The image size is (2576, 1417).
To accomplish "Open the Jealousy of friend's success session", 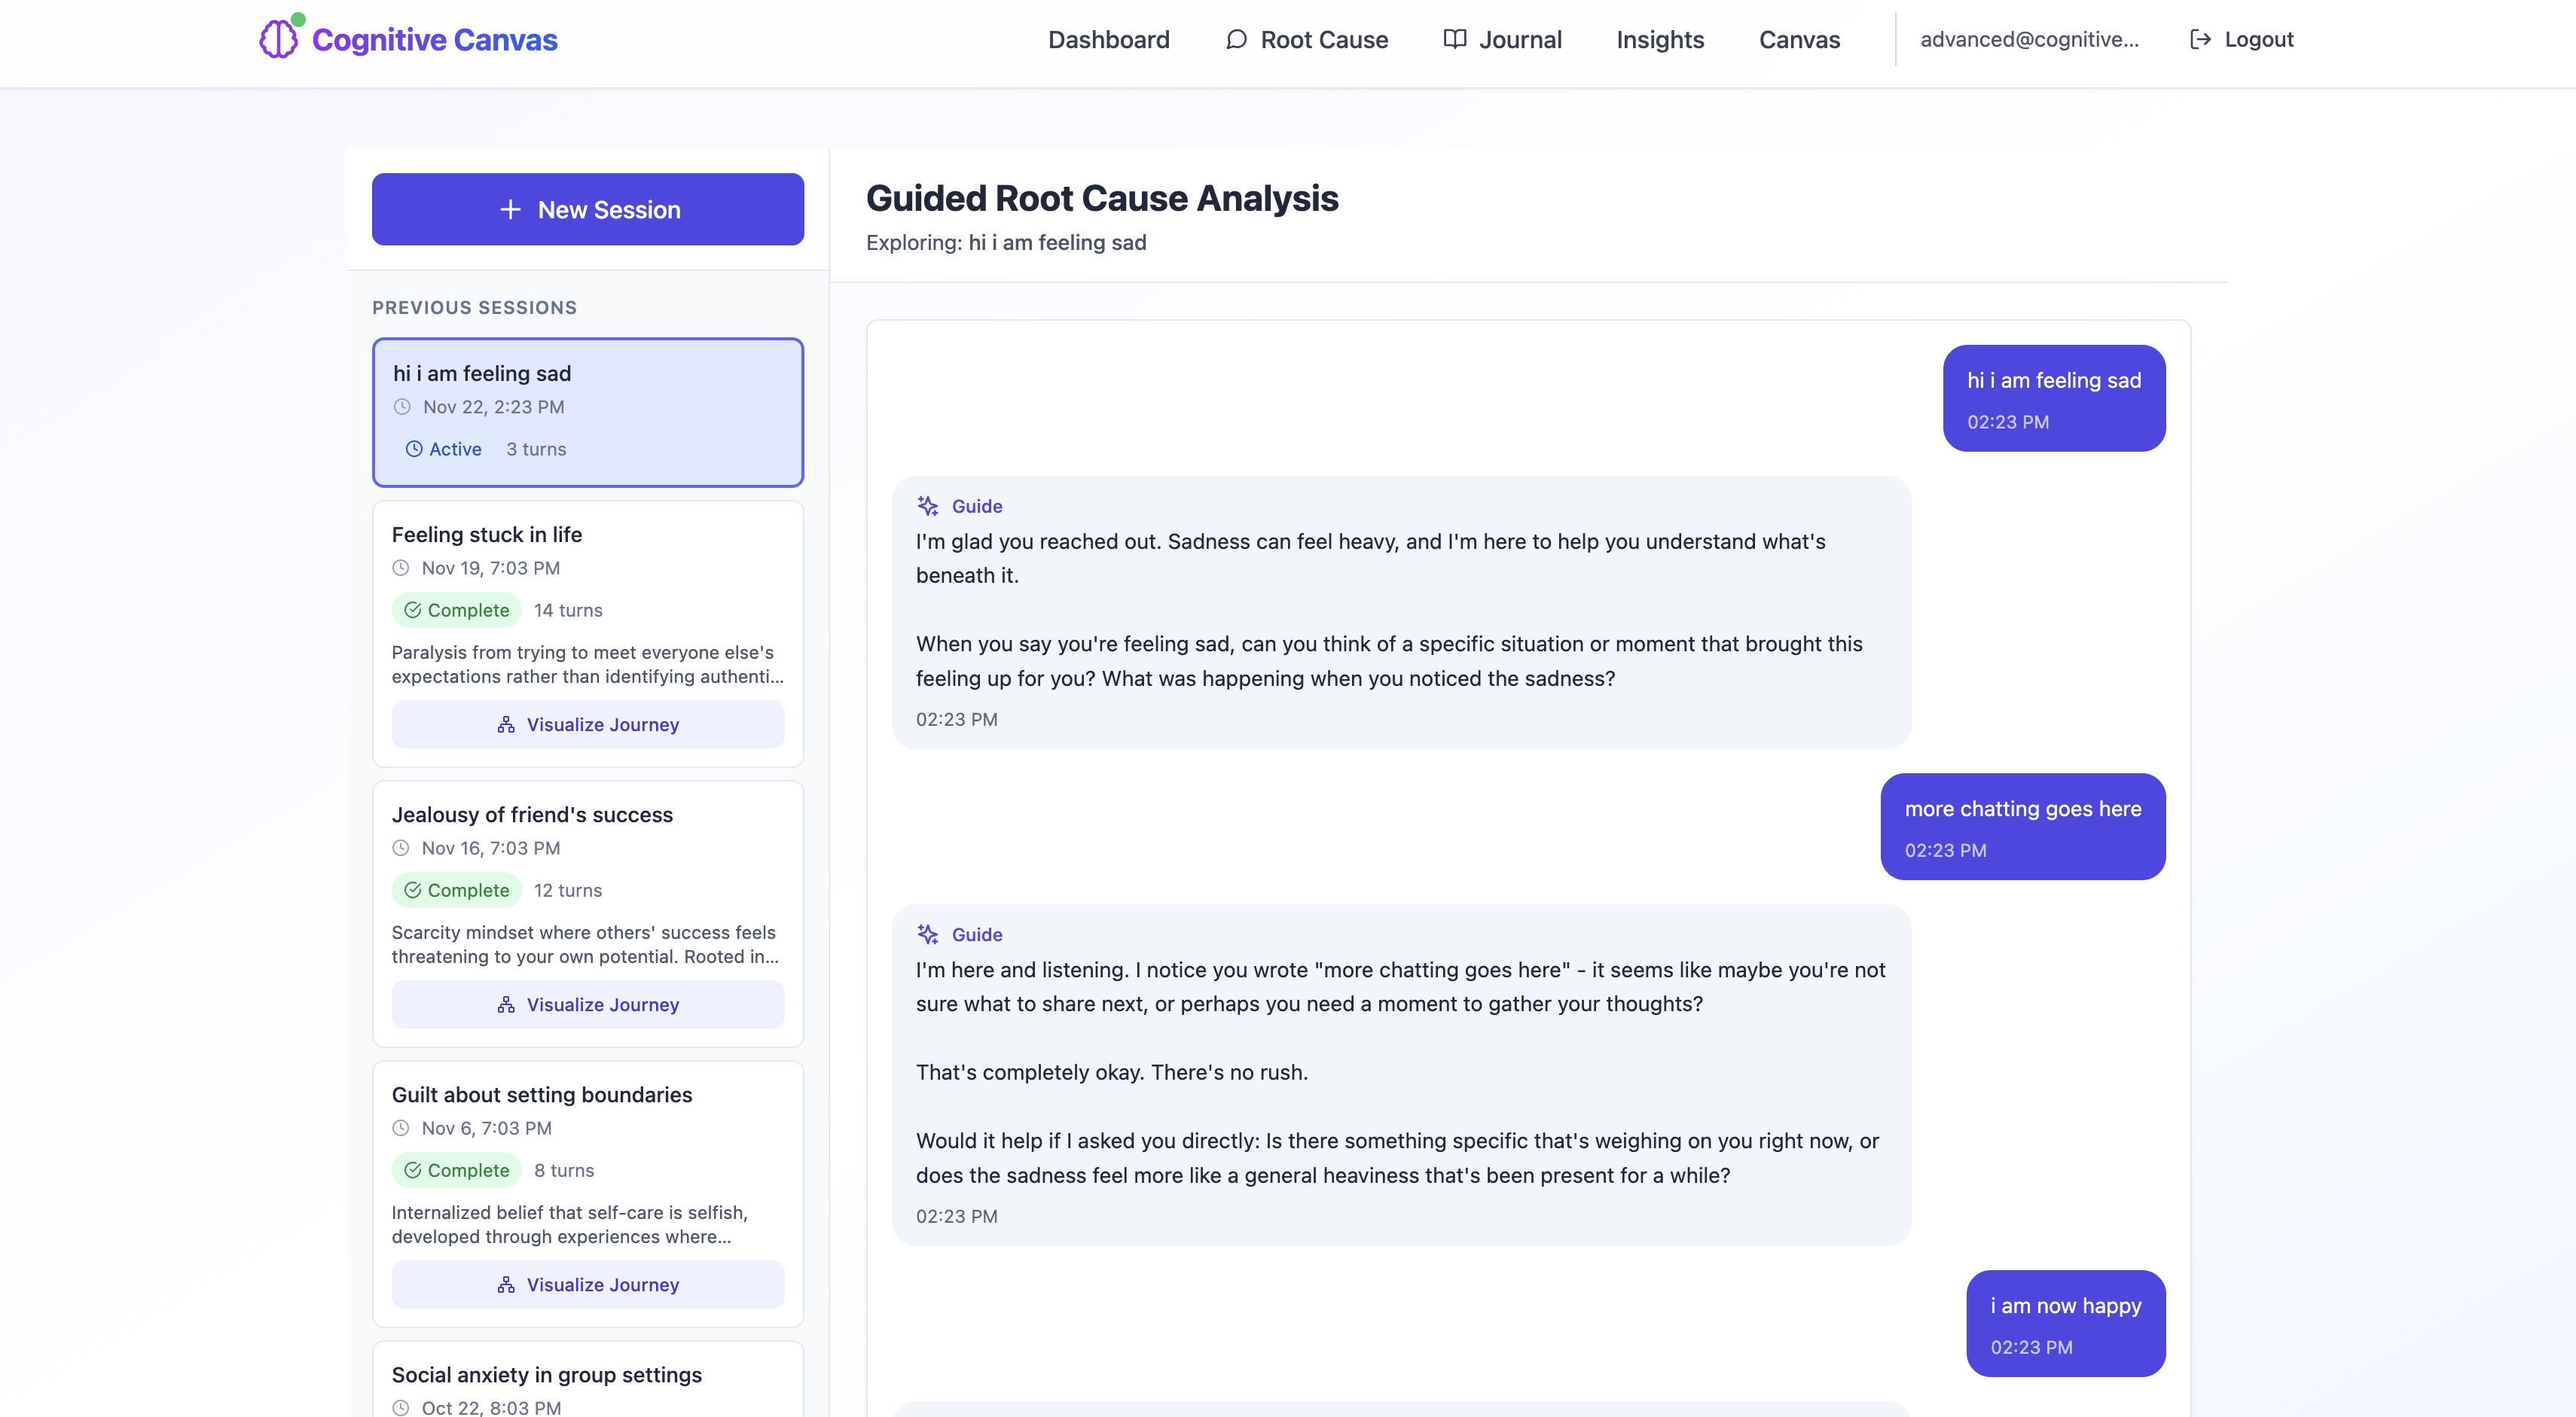I will click(x=532, y=815).
